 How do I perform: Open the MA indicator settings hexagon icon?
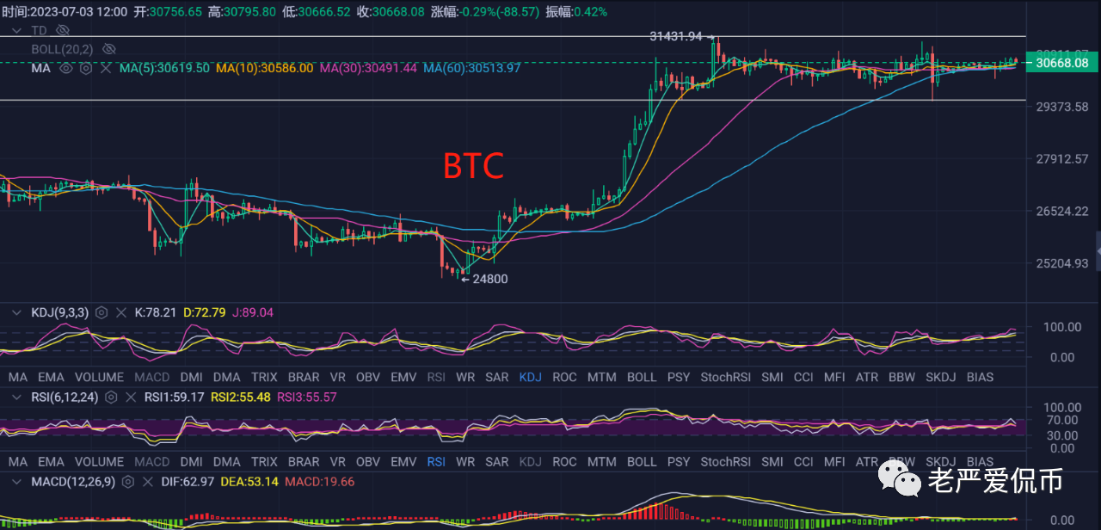click(86, 67)
